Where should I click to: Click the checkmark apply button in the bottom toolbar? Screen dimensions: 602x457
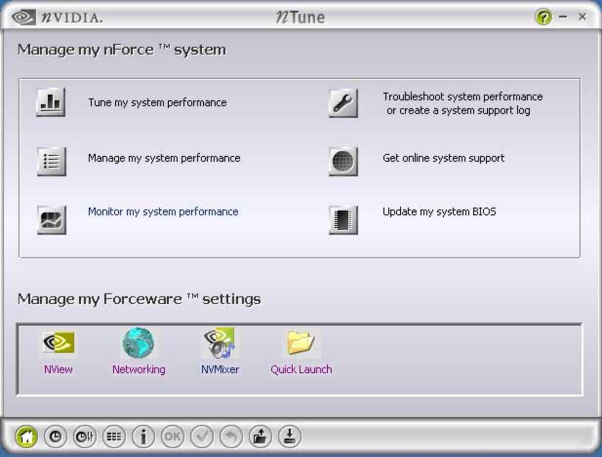[x=202, y=436]
